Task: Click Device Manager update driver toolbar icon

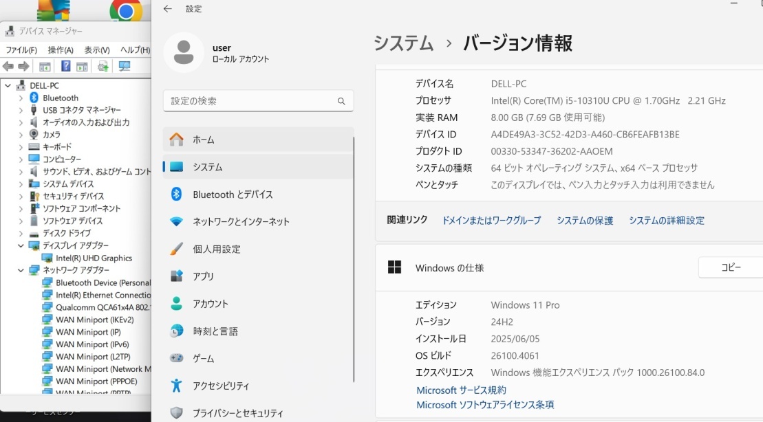Action: [103, 66]
